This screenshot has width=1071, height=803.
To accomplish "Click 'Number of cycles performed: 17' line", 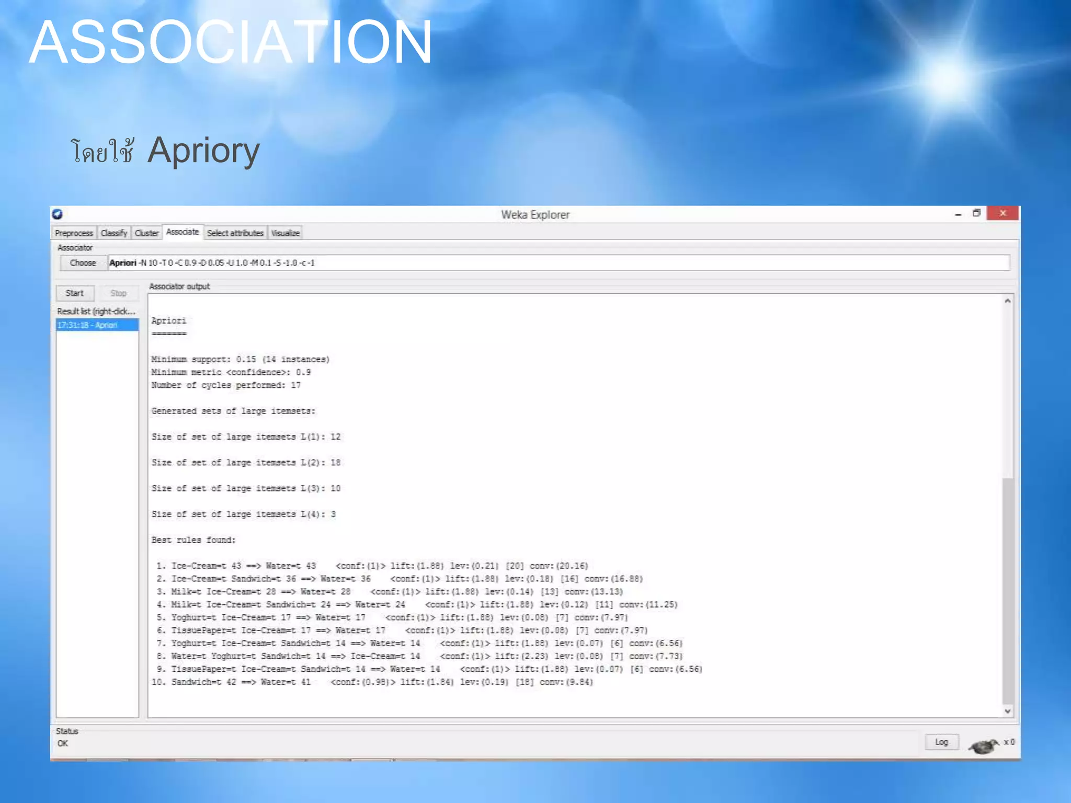I will coord(226,385).
